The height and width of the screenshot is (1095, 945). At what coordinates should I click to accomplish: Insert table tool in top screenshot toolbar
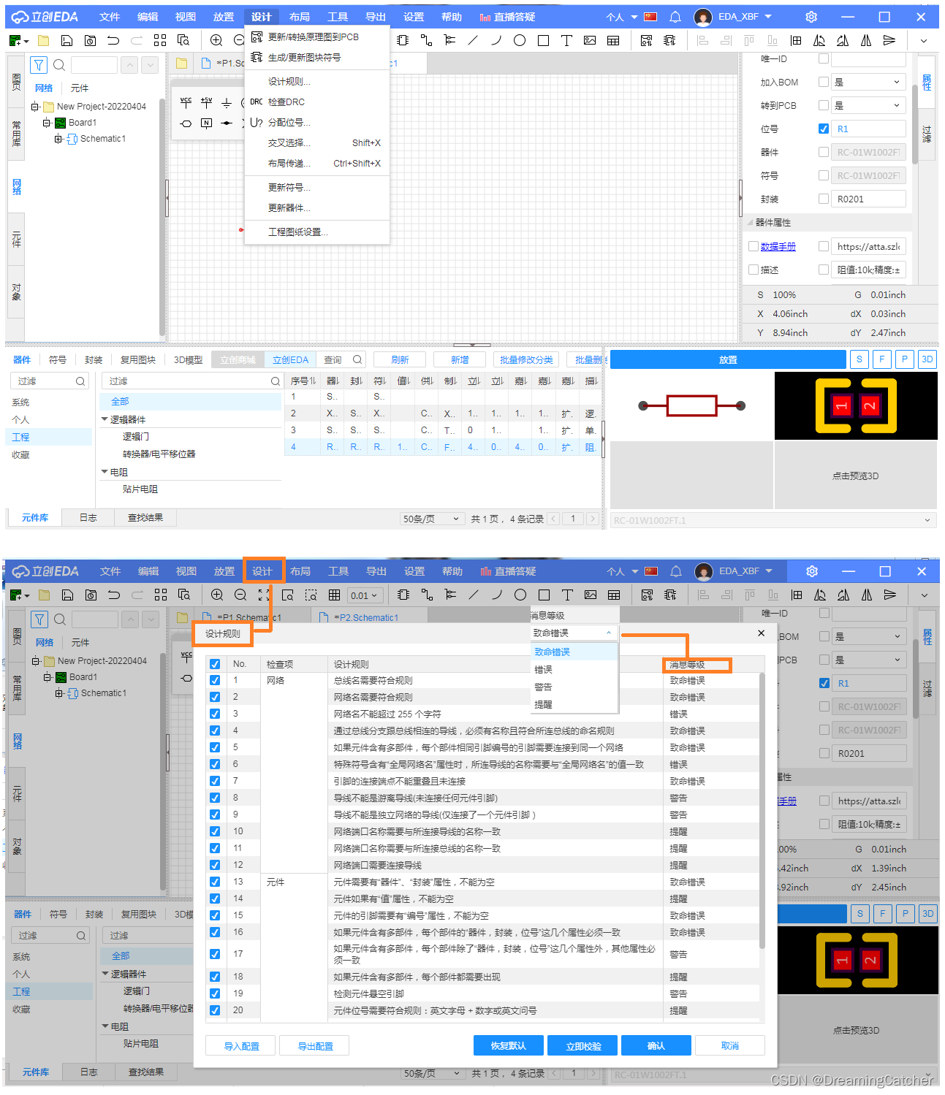[x=613, y=40]
